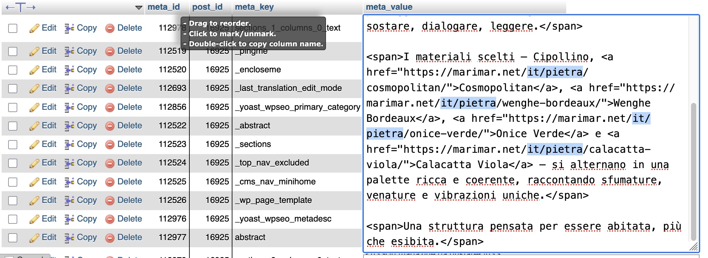Tick the _top_nav_excluded row checkbox
The width and height of the screenshot is (708, 258).
(13, 163)
